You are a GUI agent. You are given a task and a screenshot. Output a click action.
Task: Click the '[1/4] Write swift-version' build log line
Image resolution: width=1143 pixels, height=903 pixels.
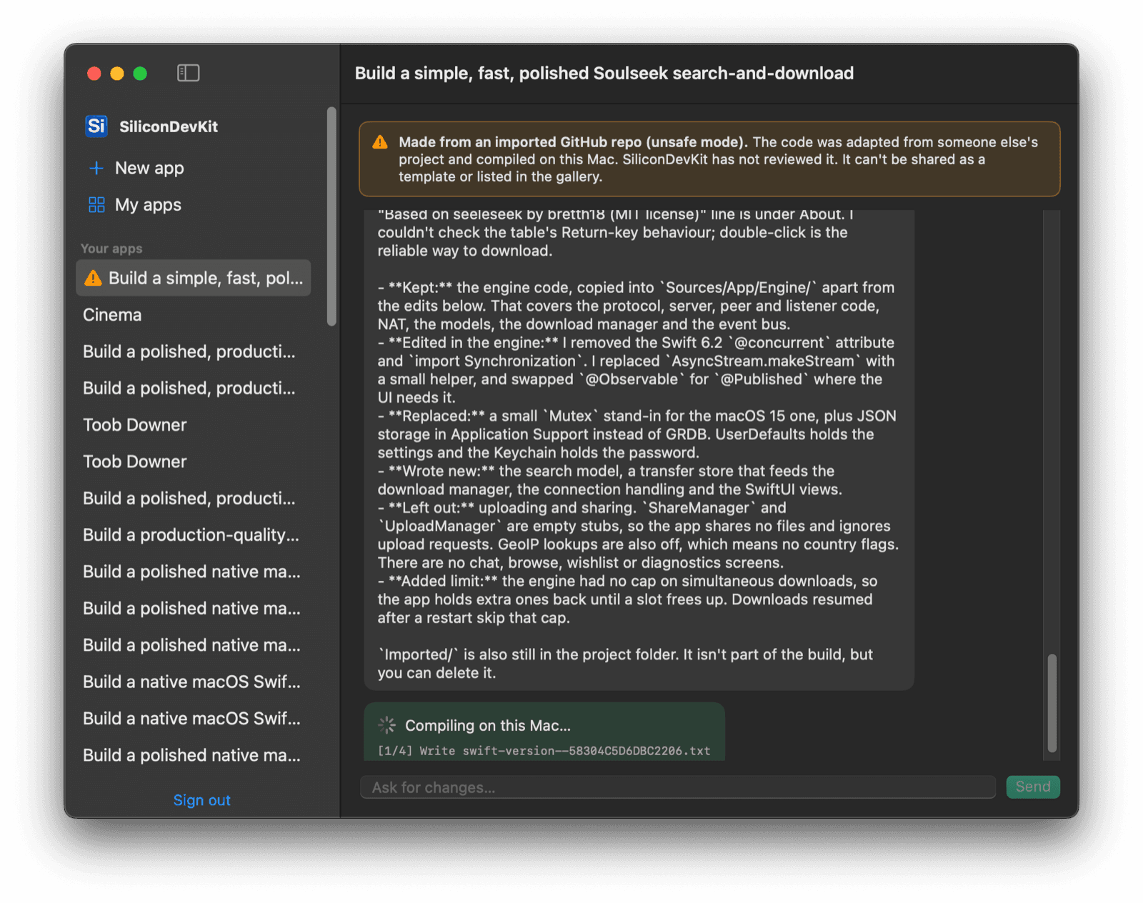pos(544,751)
